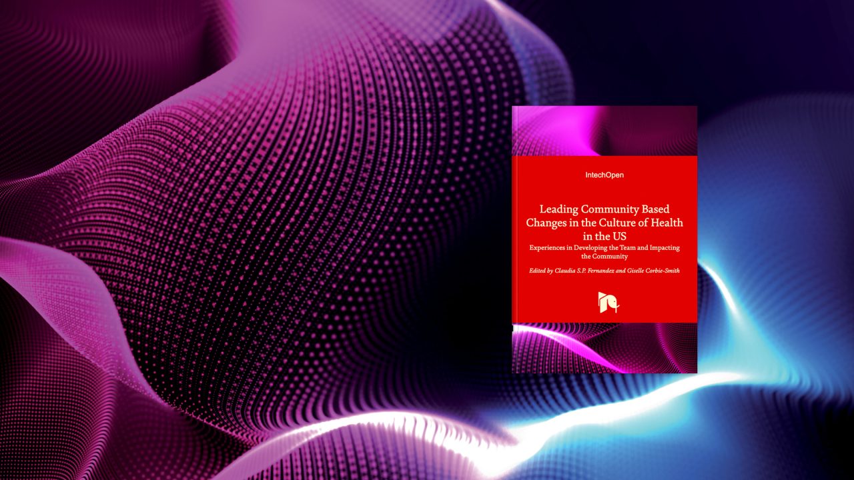Viewport: 854px width, 480px height.
Task: Click the IntechOpen elephant logo icon
Action: coord(608,302)
